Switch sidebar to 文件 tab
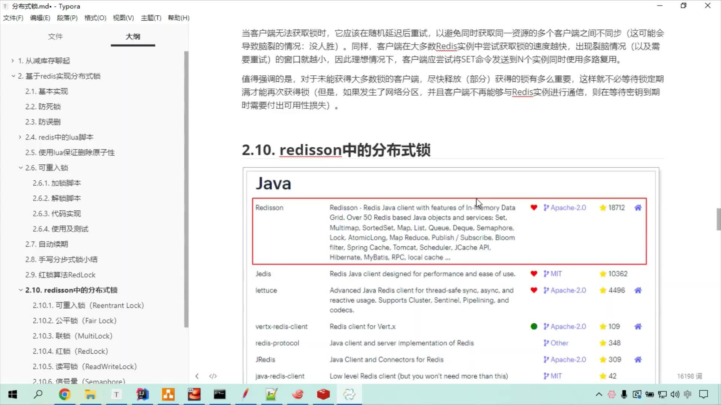 55,36
